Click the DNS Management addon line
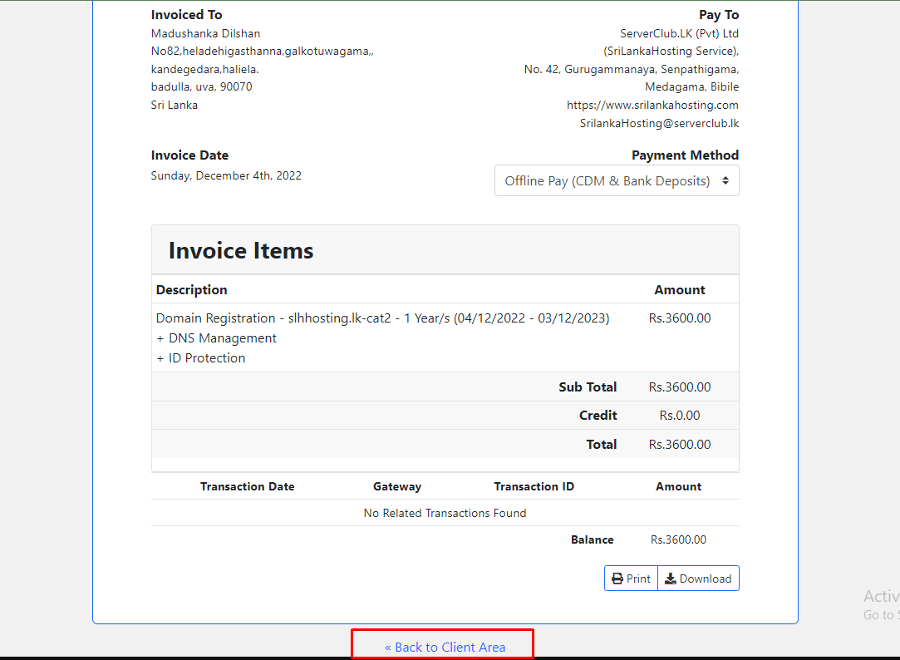Image resolution: width=900 pixels, height=660 pixels. pyautogui.click(x=217, y=338)
